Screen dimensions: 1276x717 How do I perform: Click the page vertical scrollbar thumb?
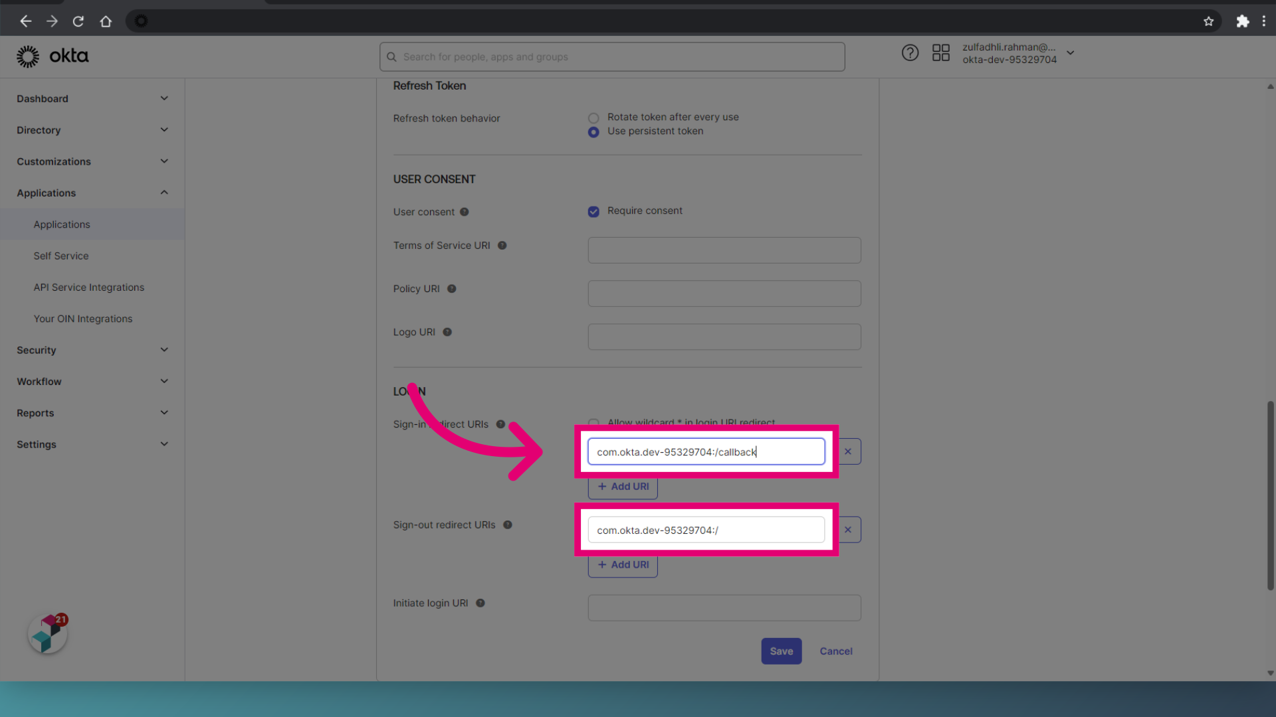click(1270, 495)
